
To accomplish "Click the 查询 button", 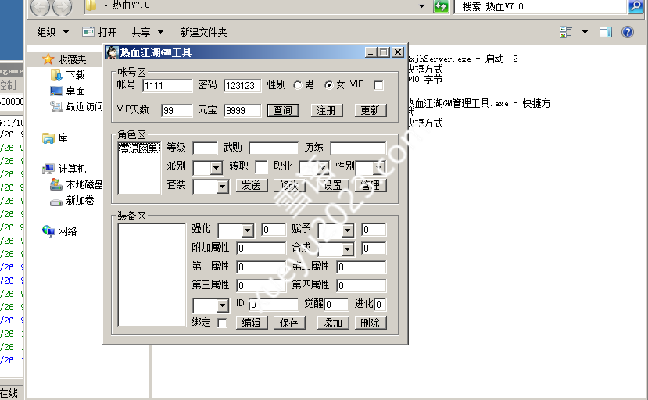I will (x=283, y=110).
